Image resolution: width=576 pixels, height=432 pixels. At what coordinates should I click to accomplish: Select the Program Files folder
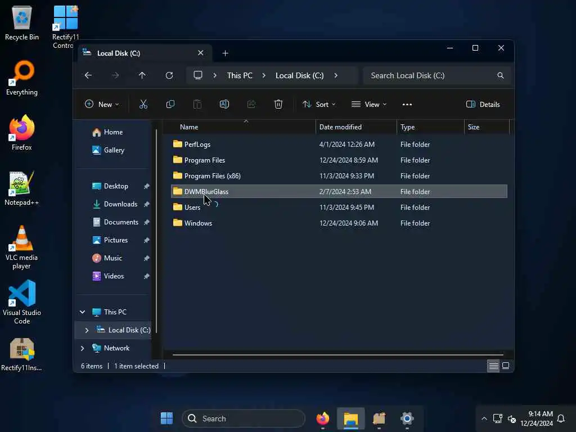[x=339, y=160]
